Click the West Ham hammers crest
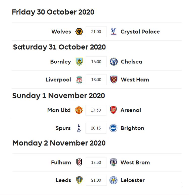This screenshot has width=189, height=195. click(x=114, y=80)
